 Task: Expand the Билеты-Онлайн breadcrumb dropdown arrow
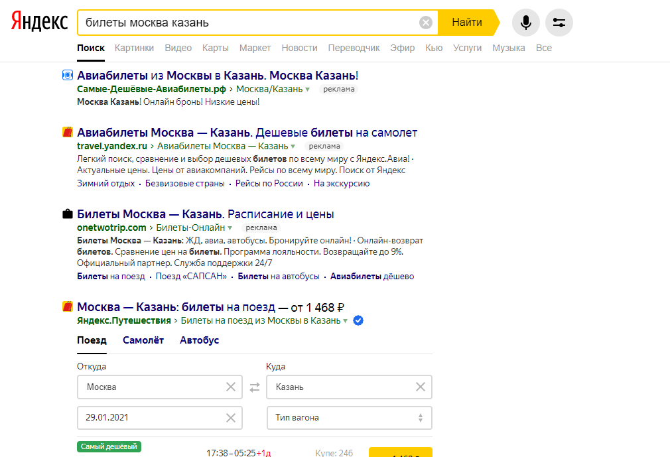point(230,228)
